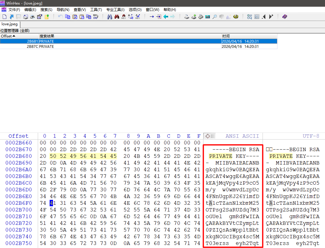Viewport: 325px width, 248px height.
Task: Click the Go To Offset arrow icon
Action: 151,17
